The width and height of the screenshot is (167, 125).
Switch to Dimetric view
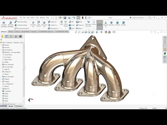[124, 23]
